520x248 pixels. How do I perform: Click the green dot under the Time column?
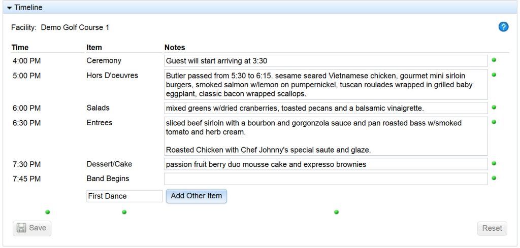click(47, 212)
